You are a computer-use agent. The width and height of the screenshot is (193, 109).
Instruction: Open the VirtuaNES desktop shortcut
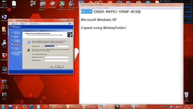pos(52,5)
